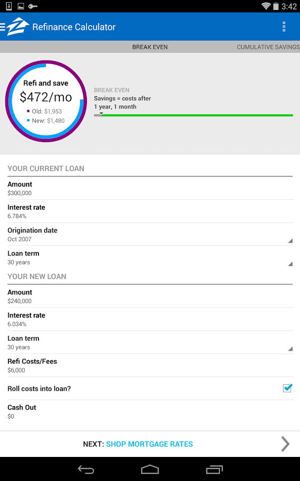The image size is (300, 481).
Task: Tap the VPN key status icon
Action: (x=33, y=6)
